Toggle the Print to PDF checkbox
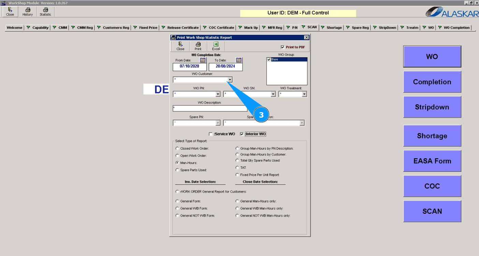The image size is (479, 256). [282, 47]
